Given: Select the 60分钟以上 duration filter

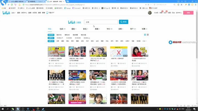Looking at the screenshot, I should coord(87,38).
